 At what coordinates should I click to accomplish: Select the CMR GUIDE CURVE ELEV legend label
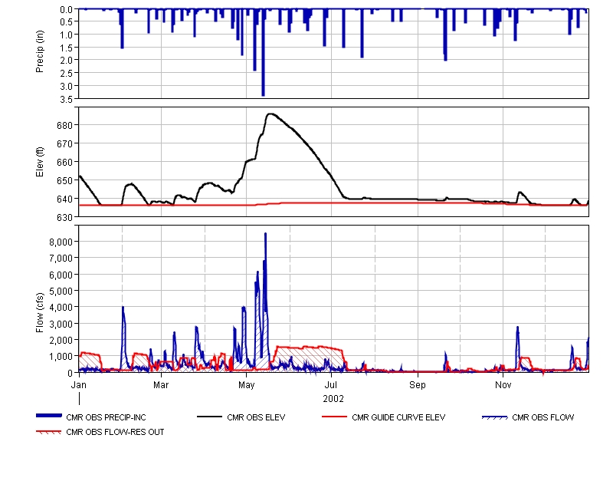[x=398, y=417]
